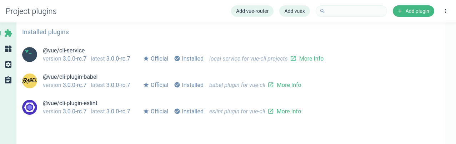Select the @vue/cli-service plugin name
Viewport: 456px width, 144px height.
pos(64,50)
